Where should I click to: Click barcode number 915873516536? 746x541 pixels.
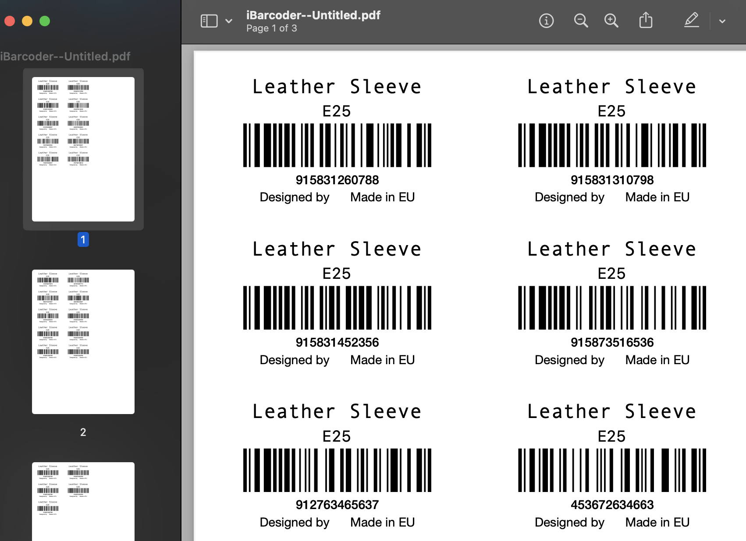pos(612,342)
